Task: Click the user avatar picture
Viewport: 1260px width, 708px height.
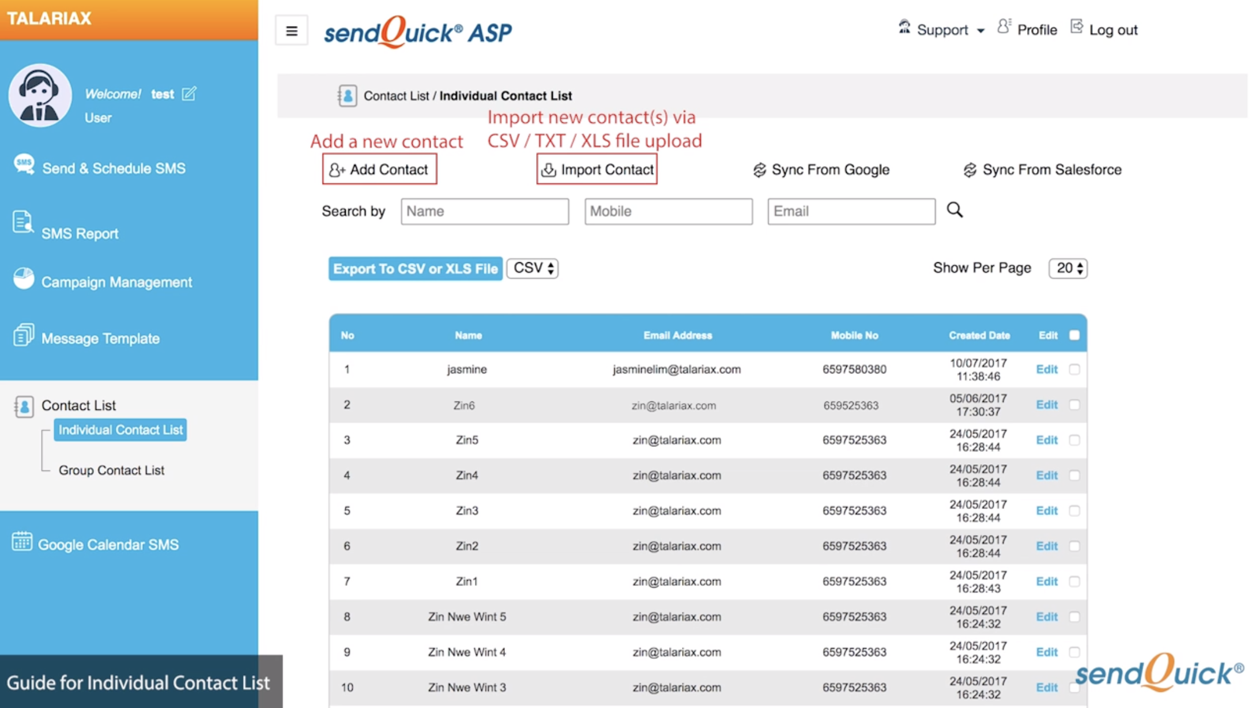Action: click(x=40, y=95)
